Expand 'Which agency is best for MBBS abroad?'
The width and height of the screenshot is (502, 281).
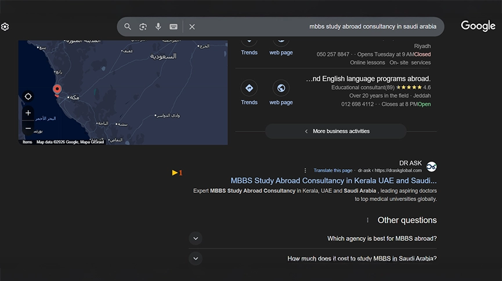tap(196, 238)
